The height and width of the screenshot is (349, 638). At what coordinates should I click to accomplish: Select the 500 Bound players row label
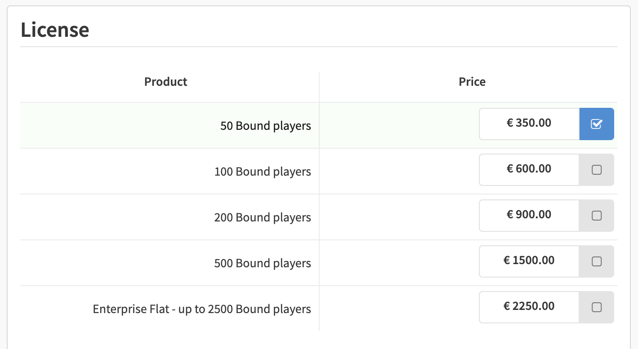[x=263, y=263]
